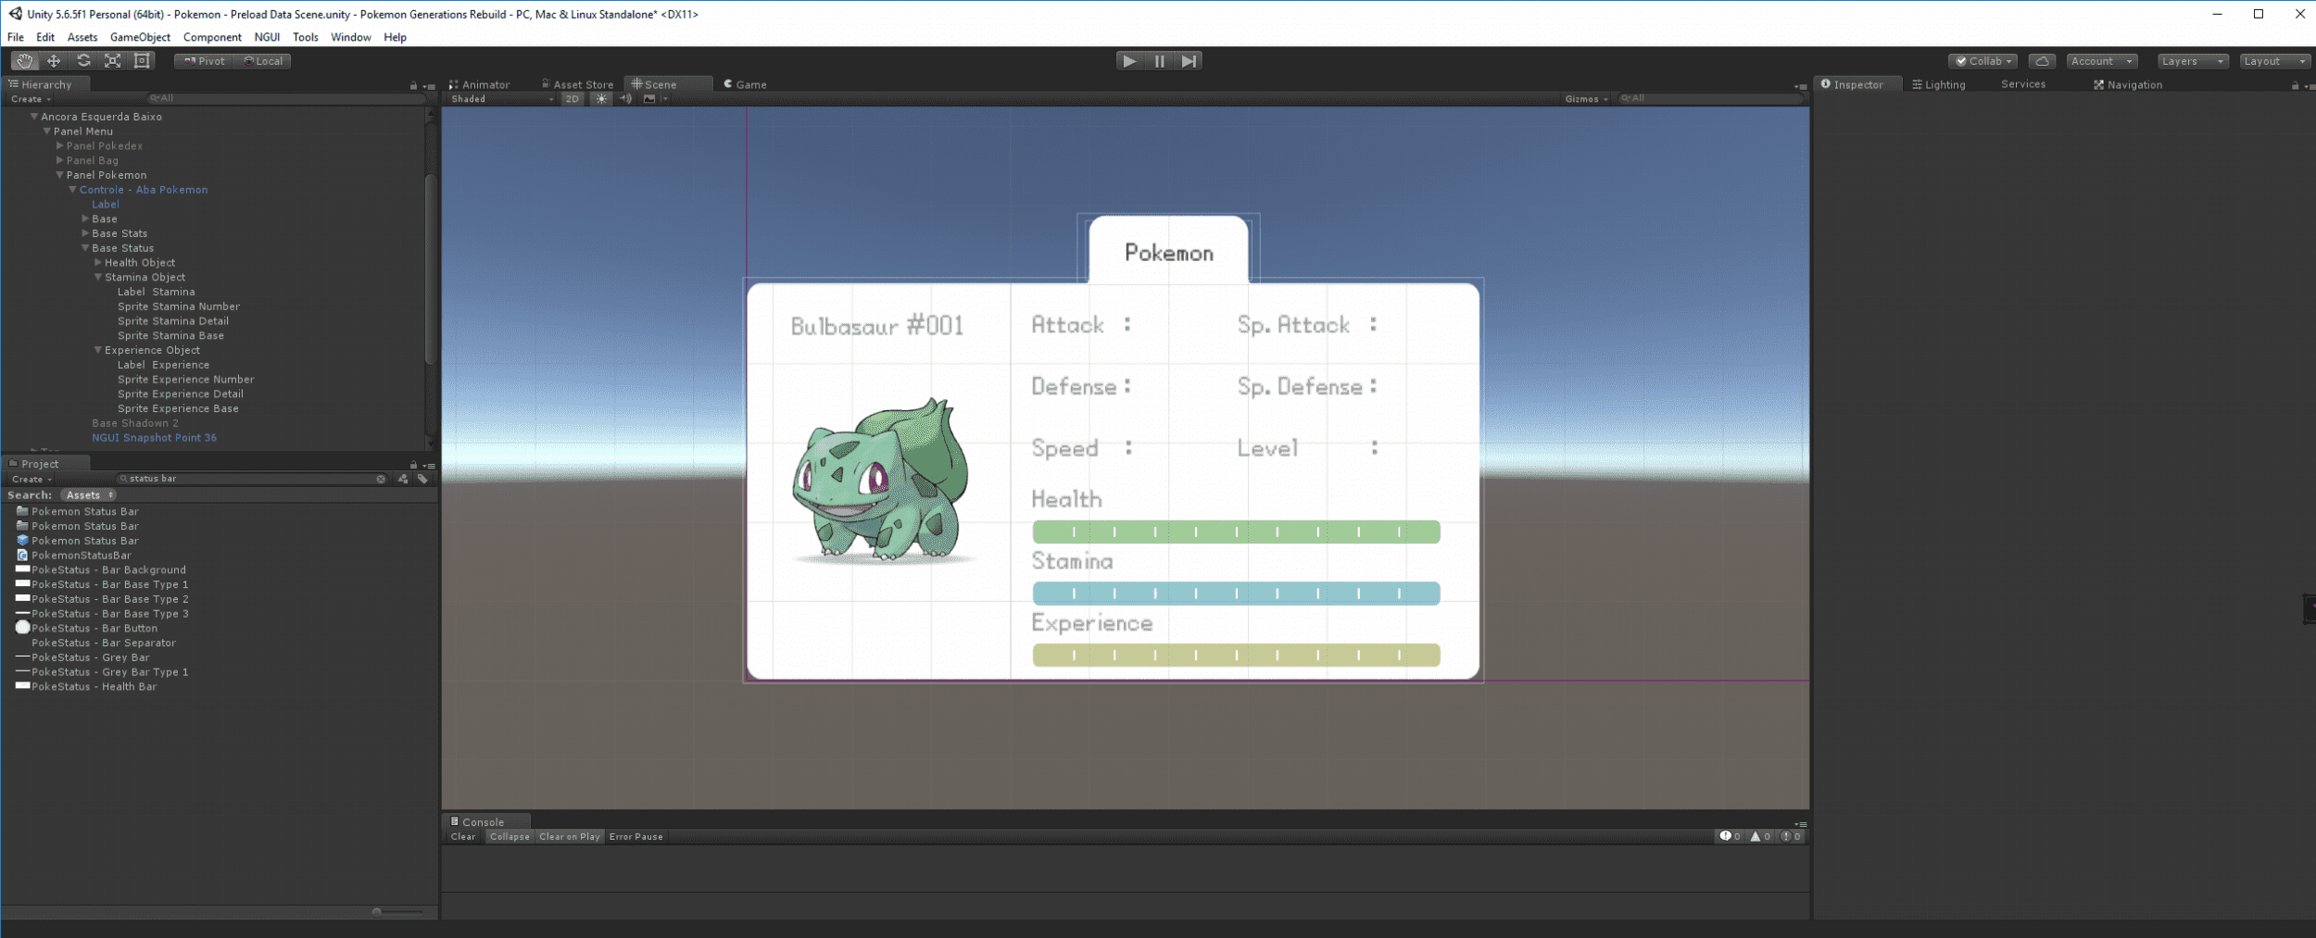
Task: Toggle Pivot handle position
Action: coord(204,61)
